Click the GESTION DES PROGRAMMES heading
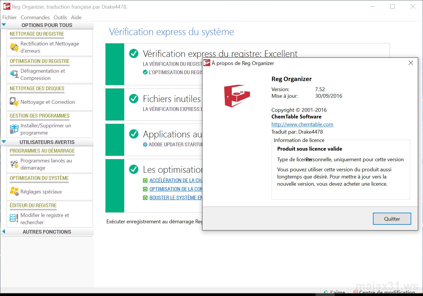Viewport: 423px width, 296px height. click(40, 116)
